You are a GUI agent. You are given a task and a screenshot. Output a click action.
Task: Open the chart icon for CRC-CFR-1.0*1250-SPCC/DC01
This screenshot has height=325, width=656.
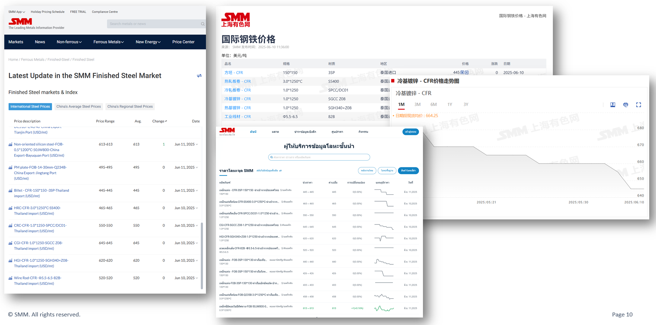(x=10, y=225)
